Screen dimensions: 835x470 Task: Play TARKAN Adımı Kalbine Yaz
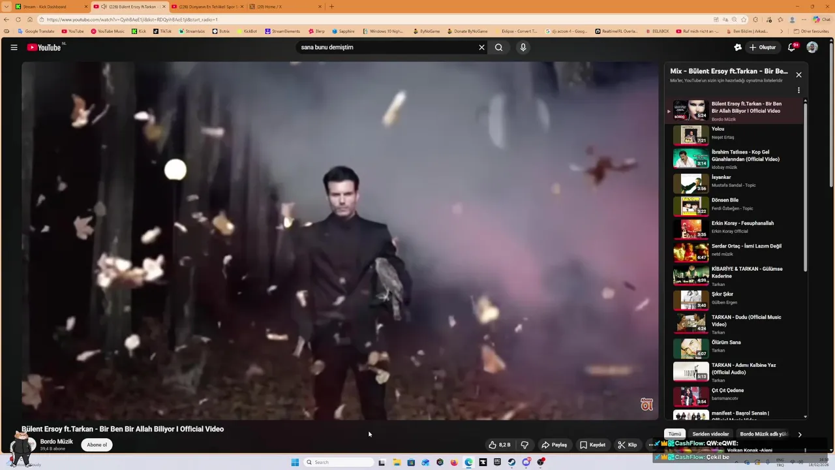click(736, 371)
